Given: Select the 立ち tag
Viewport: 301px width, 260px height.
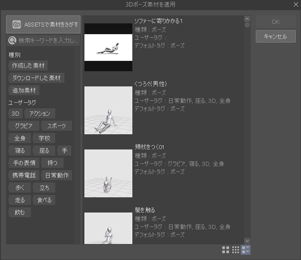Looking at the screenshot, I should 44,187.
